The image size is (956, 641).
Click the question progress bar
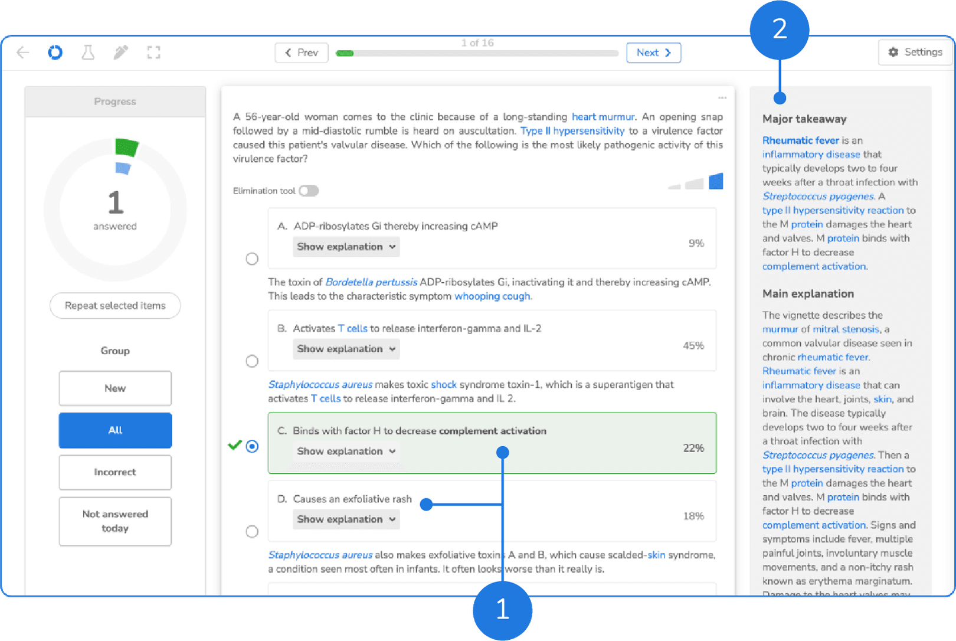point(477,53)
